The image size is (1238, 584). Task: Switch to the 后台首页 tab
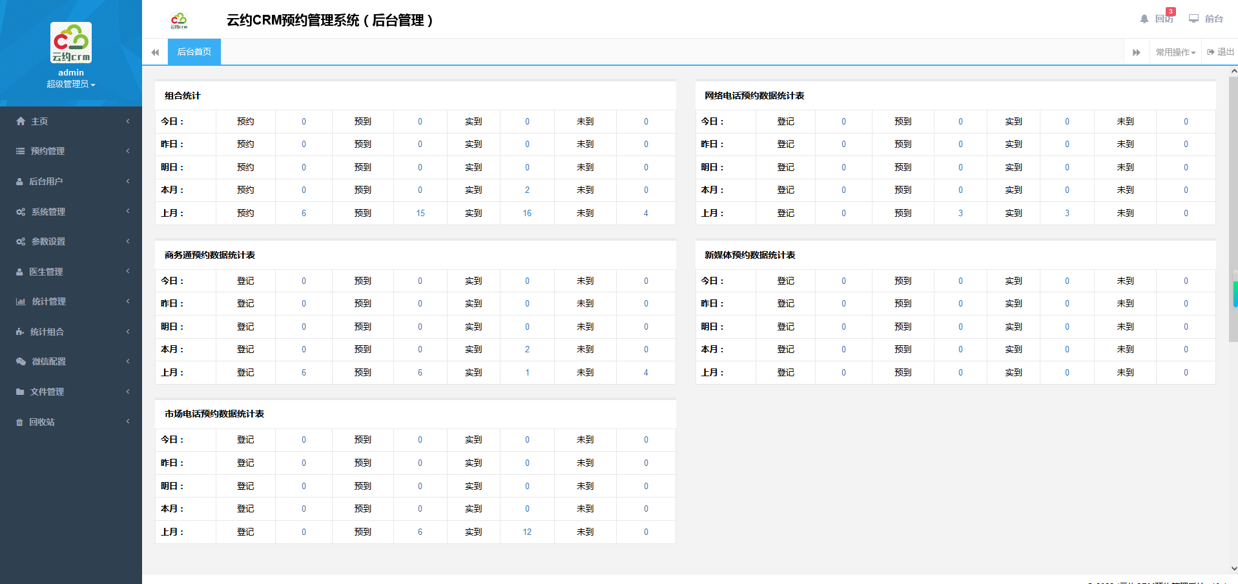[194, 52]
